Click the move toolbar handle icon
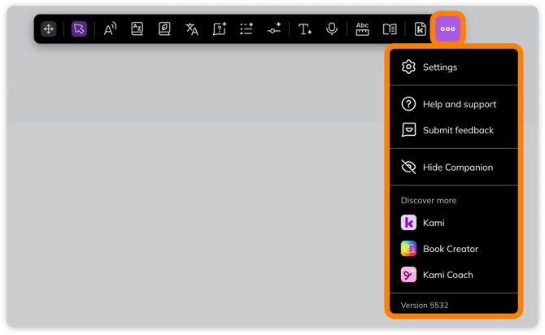Viewport: 545px width, 335px height. click(x=48, y=28)
